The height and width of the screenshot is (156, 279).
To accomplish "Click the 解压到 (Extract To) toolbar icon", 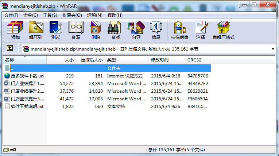I will [36, 28].
